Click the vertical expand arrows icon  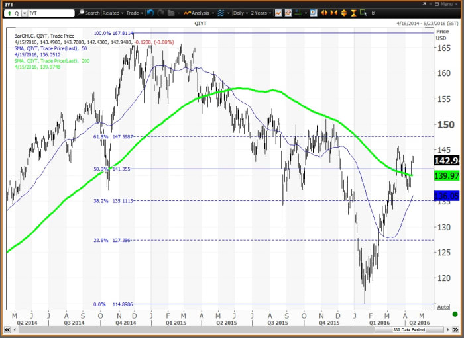[x=344, y=13]
